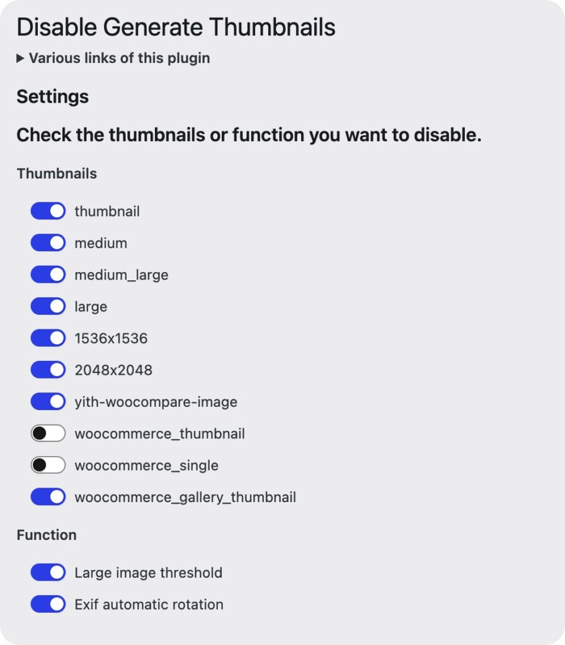Toggle woocommerce_gallery_thumbnail switch
Screen dimensions: 565x645
48,497
